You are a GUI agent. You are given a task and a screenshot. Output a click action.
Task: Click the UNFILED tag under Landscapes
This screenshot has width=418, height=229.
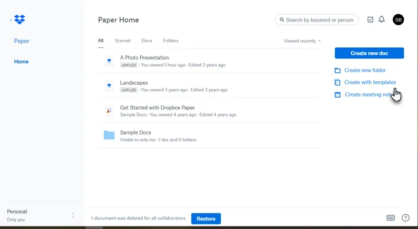pyautogui.click(x=128, y=90)
